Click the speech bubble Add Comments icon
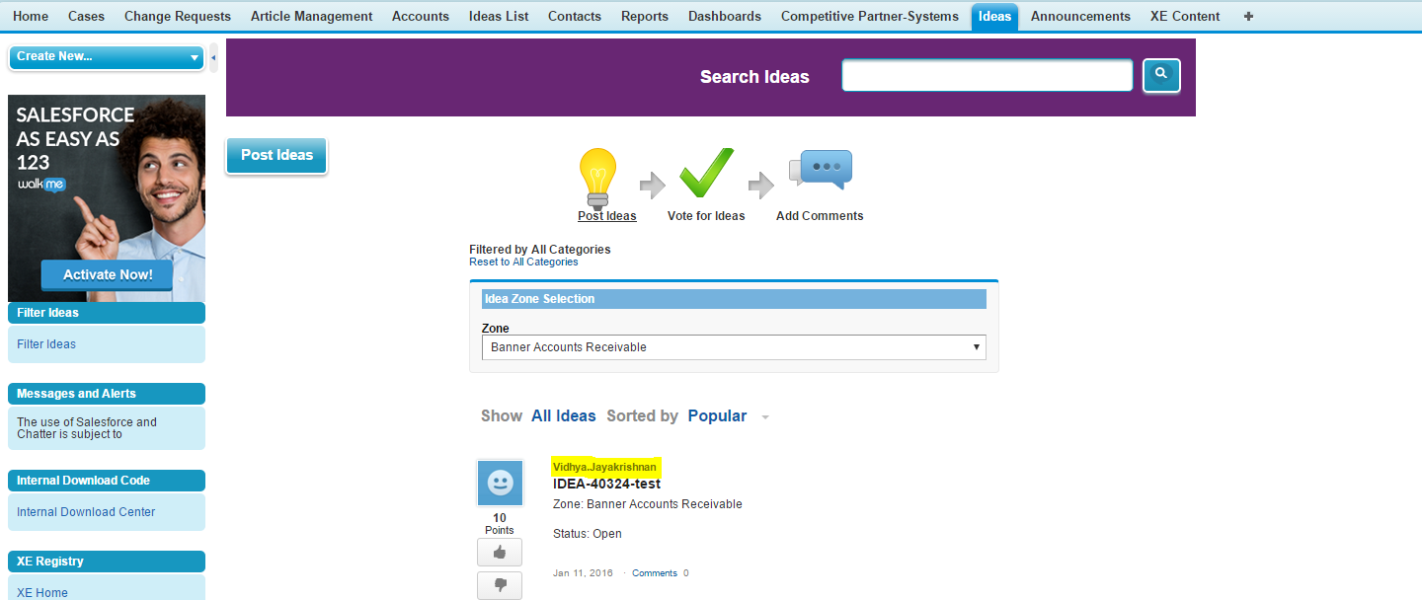The height and width of the screenshot is (600, 1422). (821, 172)
